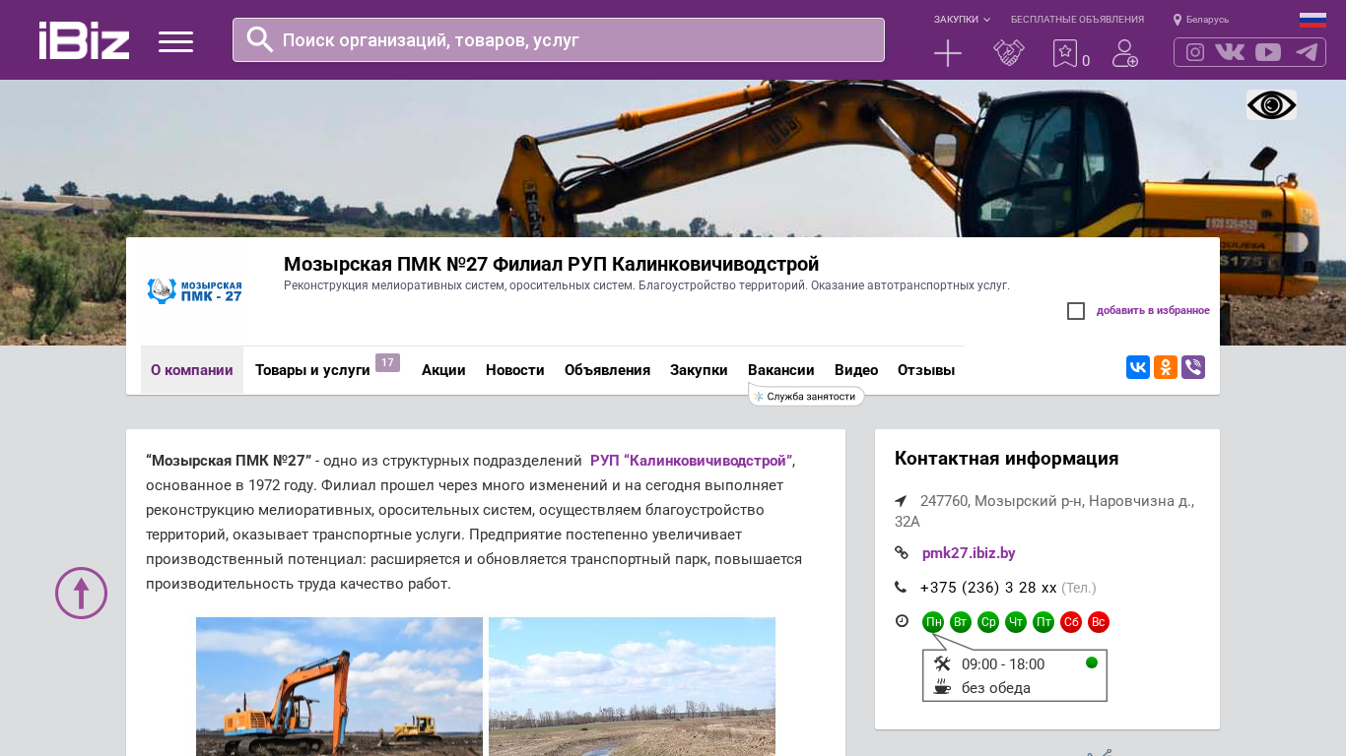
Task: Open the handshake partnership icon
Action: [x=1009, y=53]
